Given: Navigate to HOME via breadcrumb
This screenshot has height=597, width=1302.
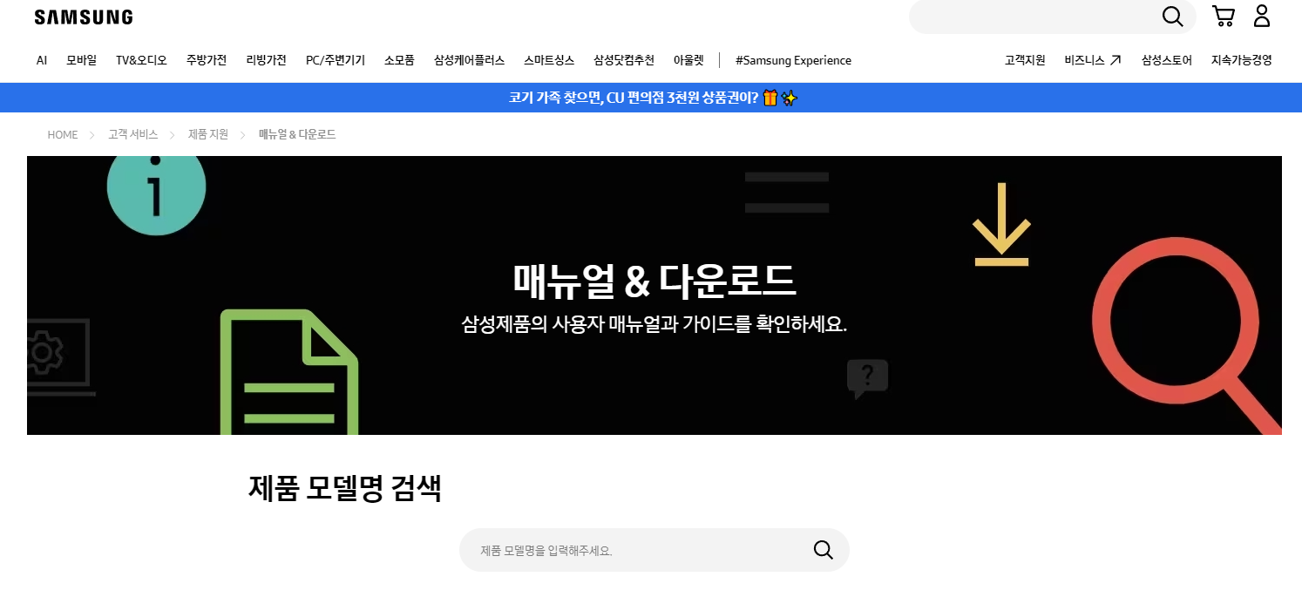Looking at the screenshot, I should coord(62,134).
